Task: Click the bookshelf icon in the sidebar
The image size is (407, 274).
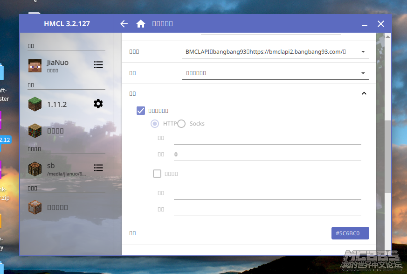Action: tap(35, 131)
